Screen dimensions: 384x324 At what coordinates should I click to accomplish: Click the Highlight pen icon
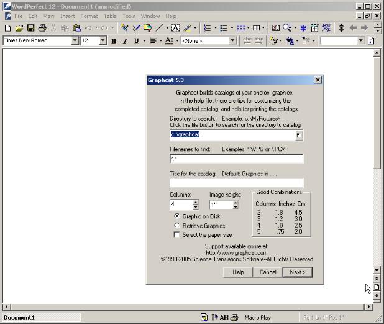188,28
